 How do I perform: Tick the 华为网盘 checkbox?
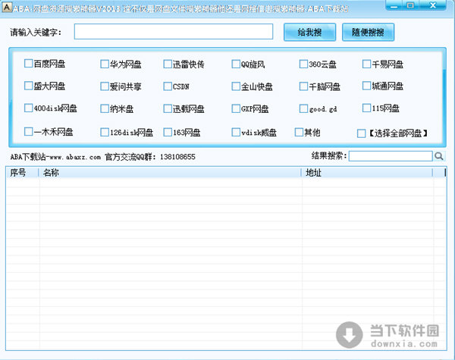(x=105, y=64)
